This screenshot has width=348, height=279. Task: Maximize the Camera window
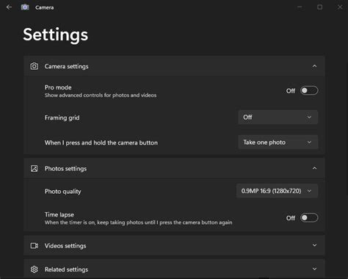pos(319,7)
